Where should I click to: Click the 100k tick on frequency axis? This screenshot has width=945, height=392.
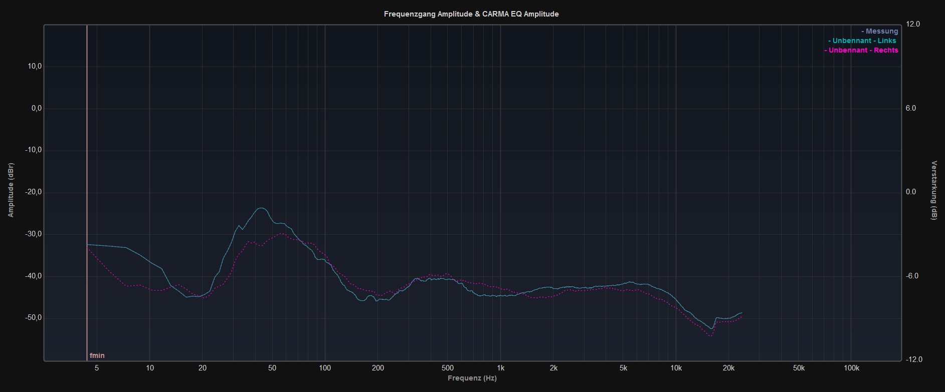pos(851,368)
